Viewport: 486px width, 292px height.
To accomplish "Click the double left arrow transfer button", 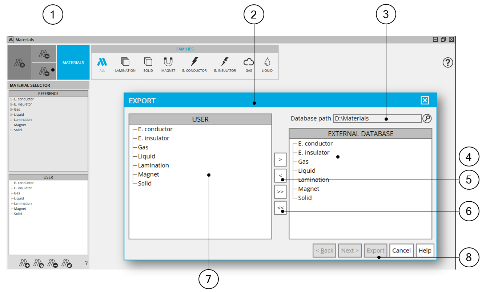I will coord(280,208).
